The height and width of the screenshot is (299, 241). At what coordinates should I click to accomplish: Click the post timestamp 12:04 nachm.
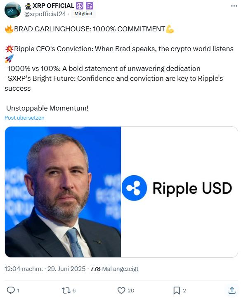click(24, 269)
